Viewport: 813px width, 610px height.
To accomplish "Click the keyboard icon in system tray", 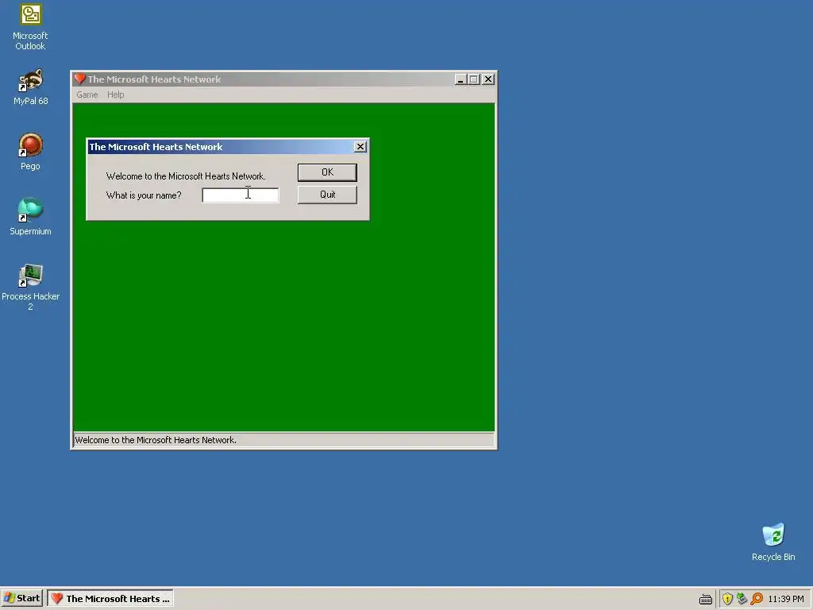I will (706, 599).
